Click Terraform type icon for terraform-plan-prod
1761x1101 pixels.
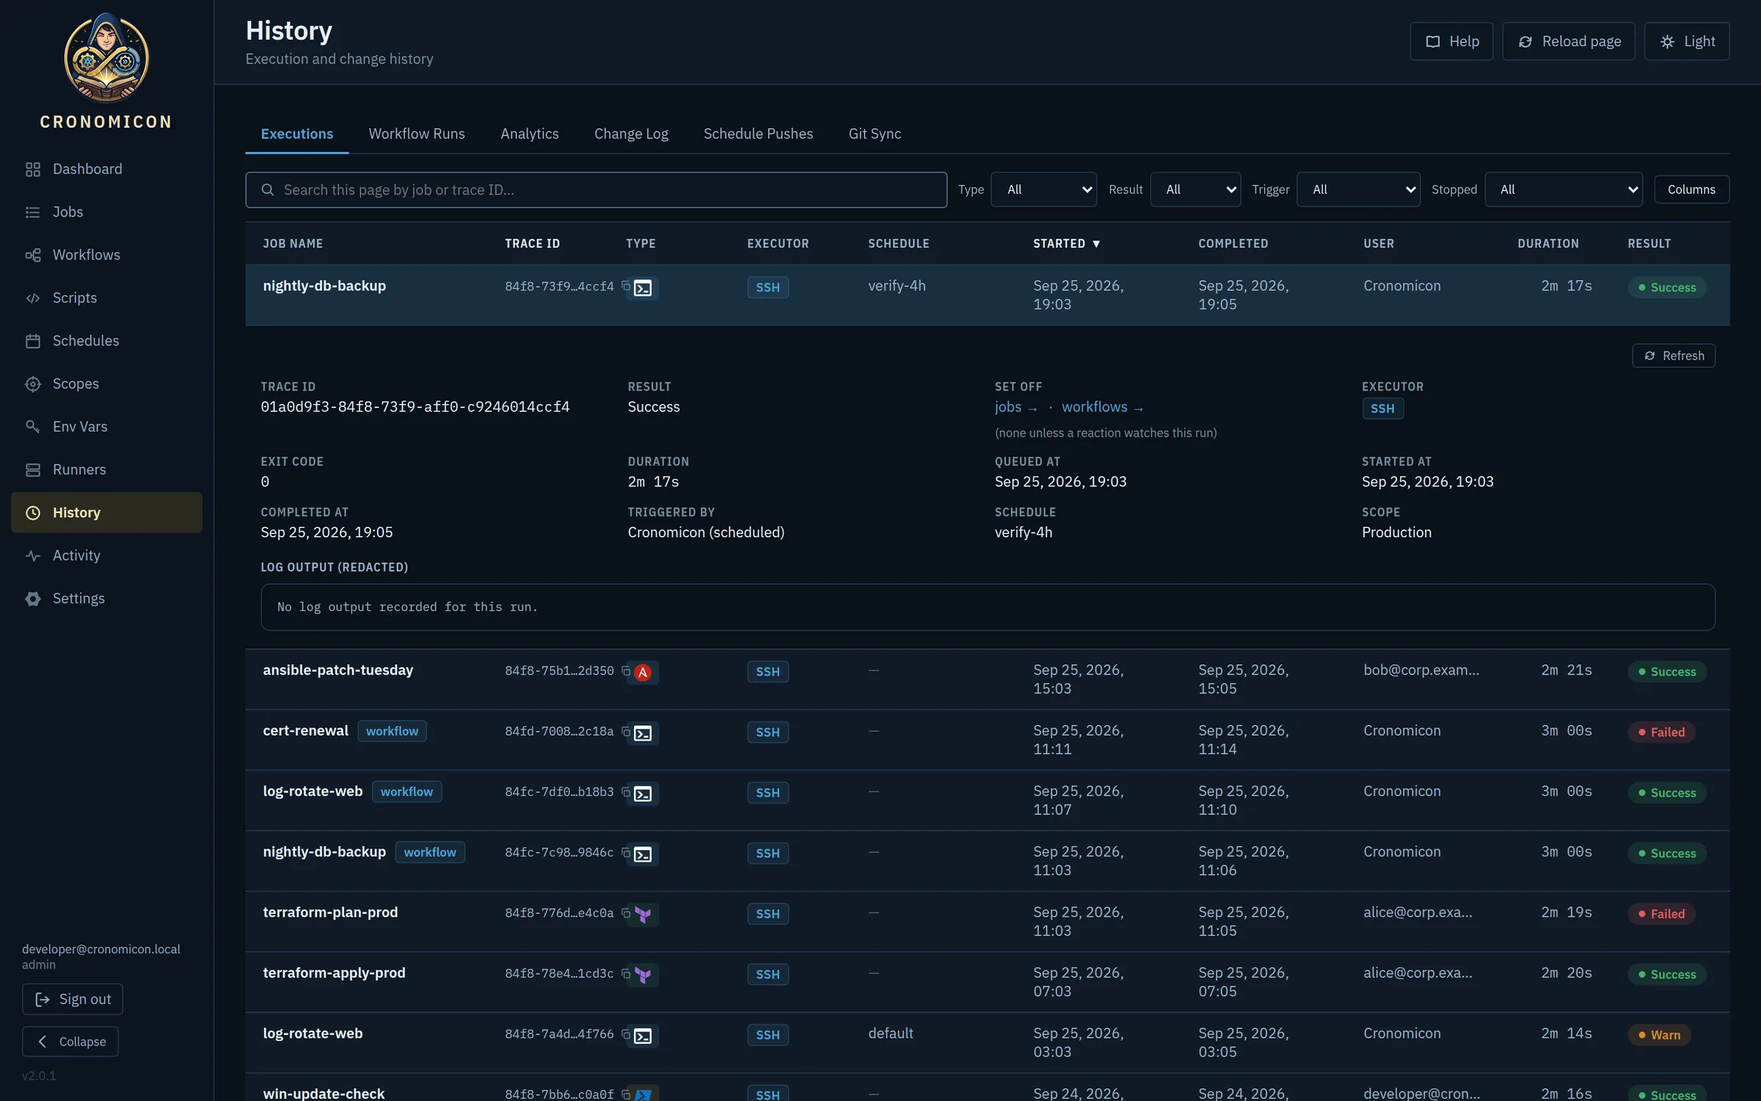[643, 915]
